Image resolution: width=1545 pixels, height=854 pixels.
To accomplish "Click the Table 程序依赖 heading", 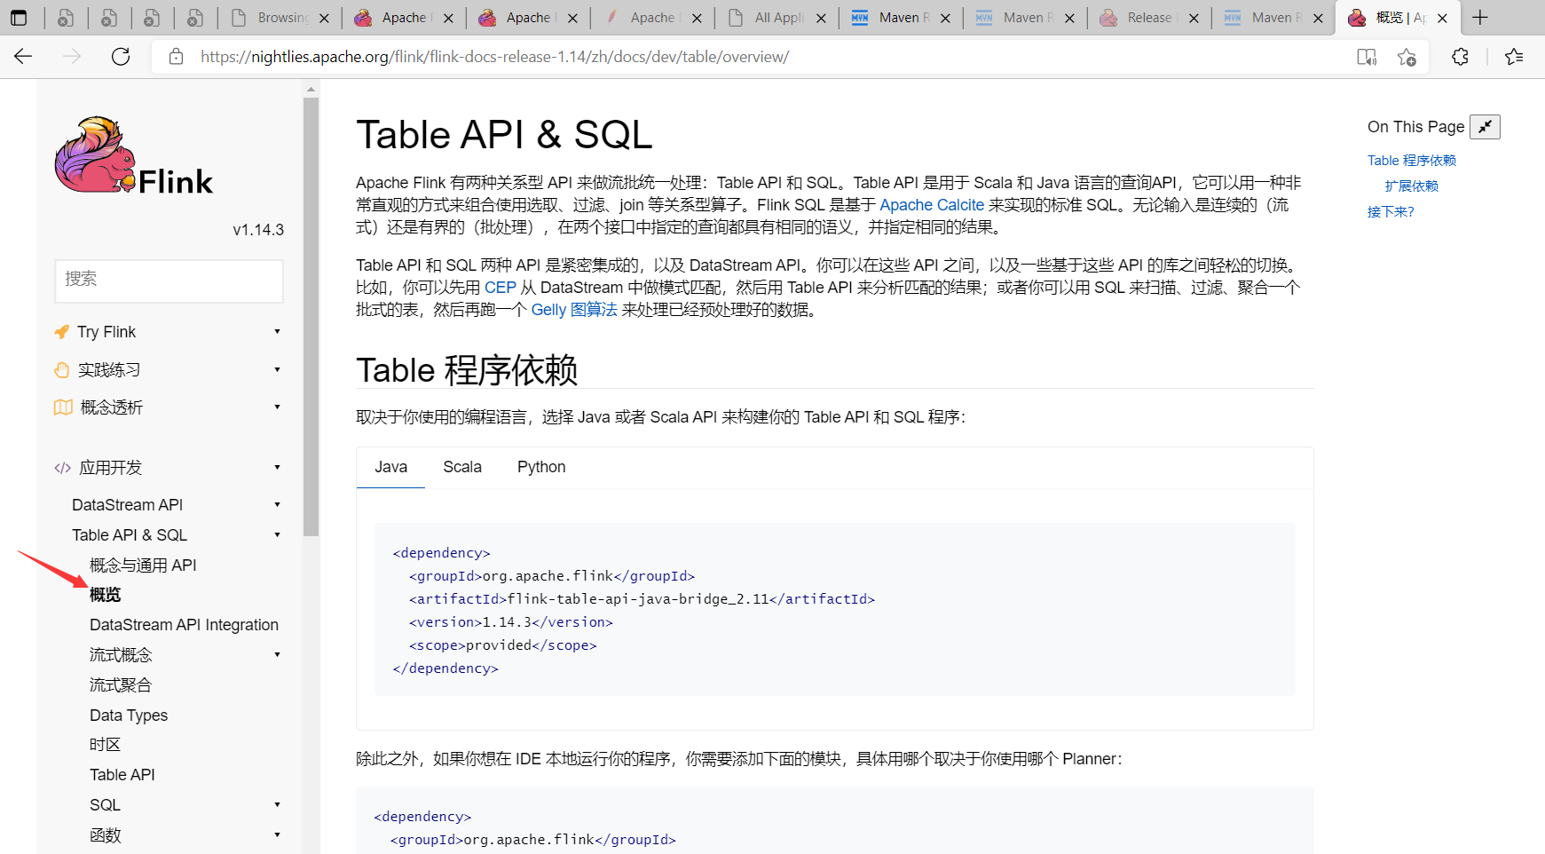I will tap(467, 370).
